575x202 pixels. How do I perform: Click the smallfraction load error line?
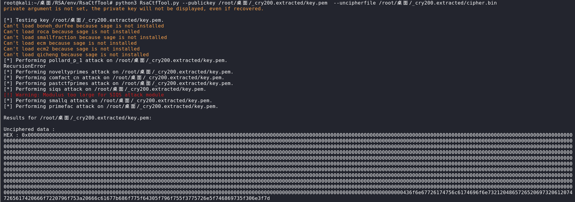85,37
